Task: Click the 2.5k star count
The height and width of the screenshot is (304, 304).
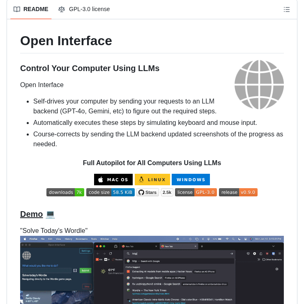Action: (167, 192)
